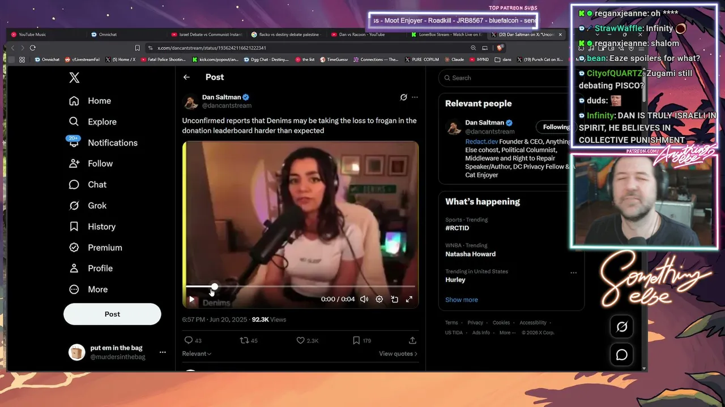Click the Grok icon on Dan Saltman's post
This screenshot has height=407, width=725.
coord(403,97)
